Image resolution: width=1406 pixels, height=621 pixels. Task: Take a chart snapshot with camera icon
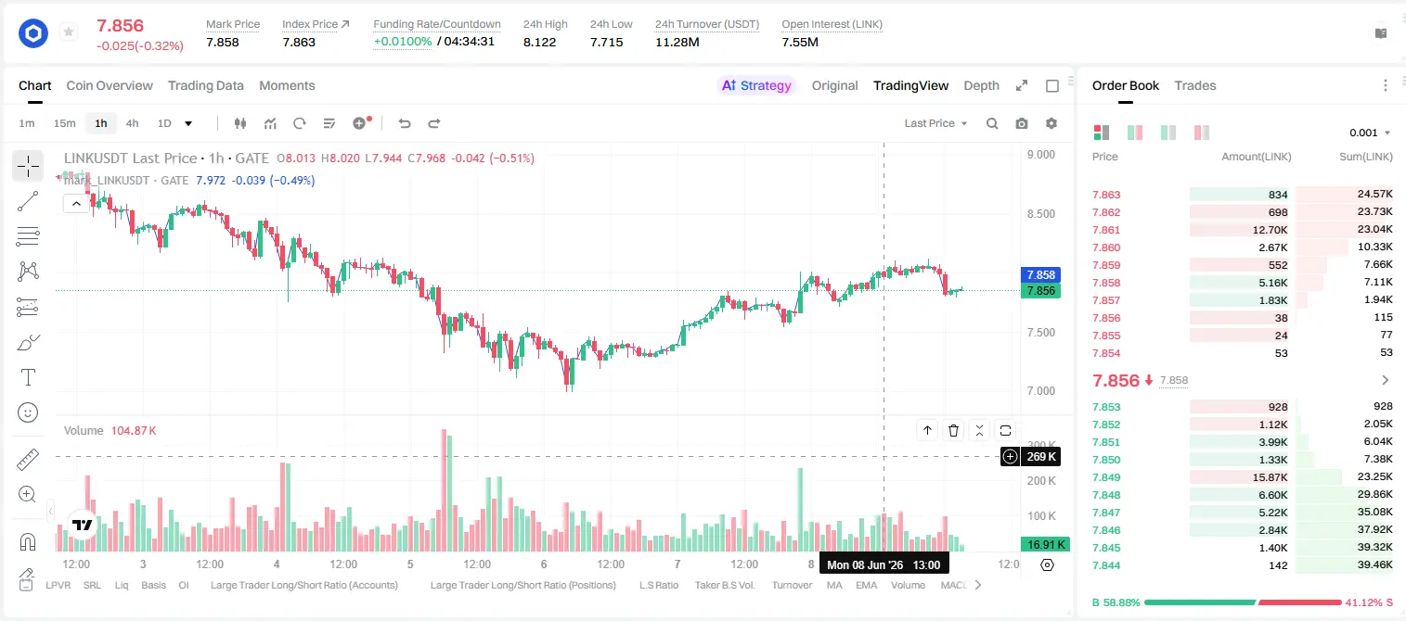pyautogui.click(x=1022, y=123)
